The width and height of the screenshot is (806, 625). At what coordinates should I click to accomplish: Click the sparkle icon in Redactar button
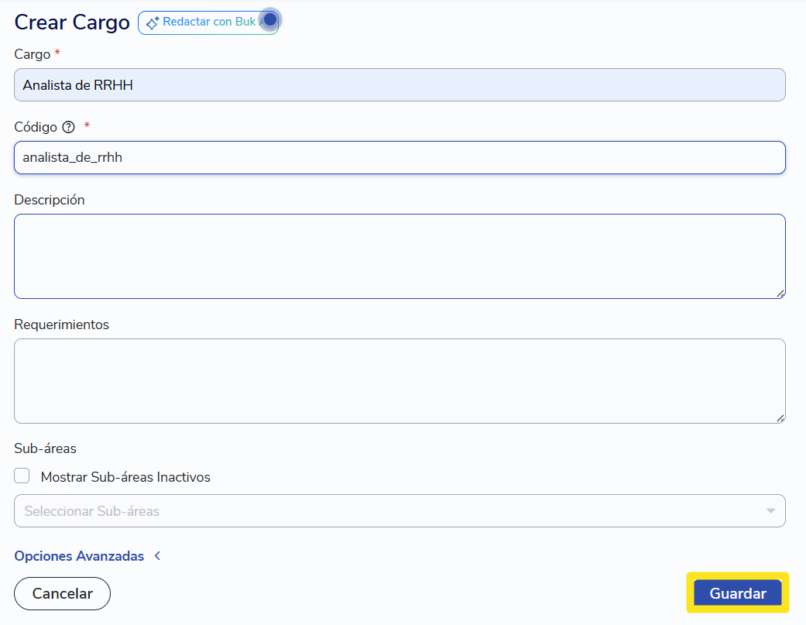click(x=153, y=23)
